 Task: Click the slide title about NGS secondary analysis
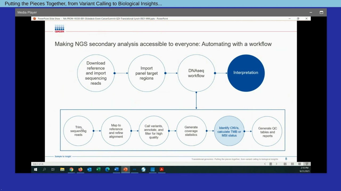163,44
